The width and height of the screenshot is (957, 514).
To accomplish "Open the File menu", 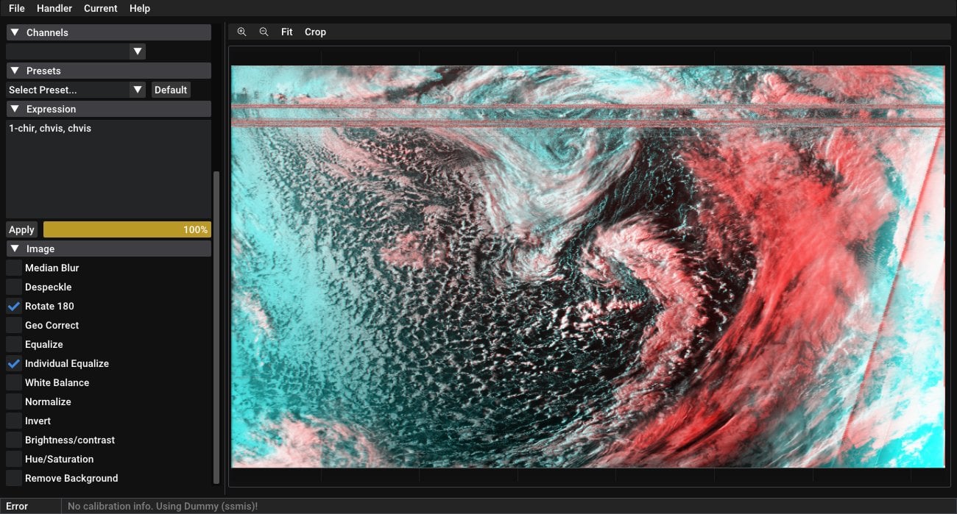I will point(17,8).
